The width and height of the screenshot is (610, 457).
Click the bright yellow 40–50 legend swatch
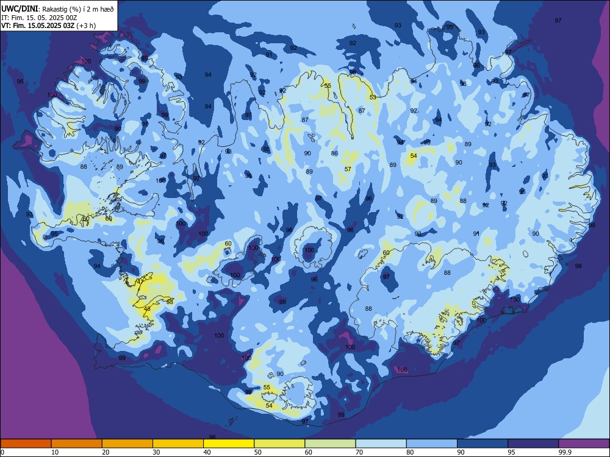(x=229, y=444)
